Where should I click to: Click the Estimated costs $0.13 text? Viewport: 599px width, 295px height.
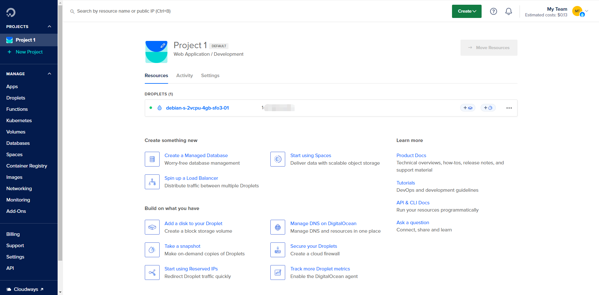546,15
